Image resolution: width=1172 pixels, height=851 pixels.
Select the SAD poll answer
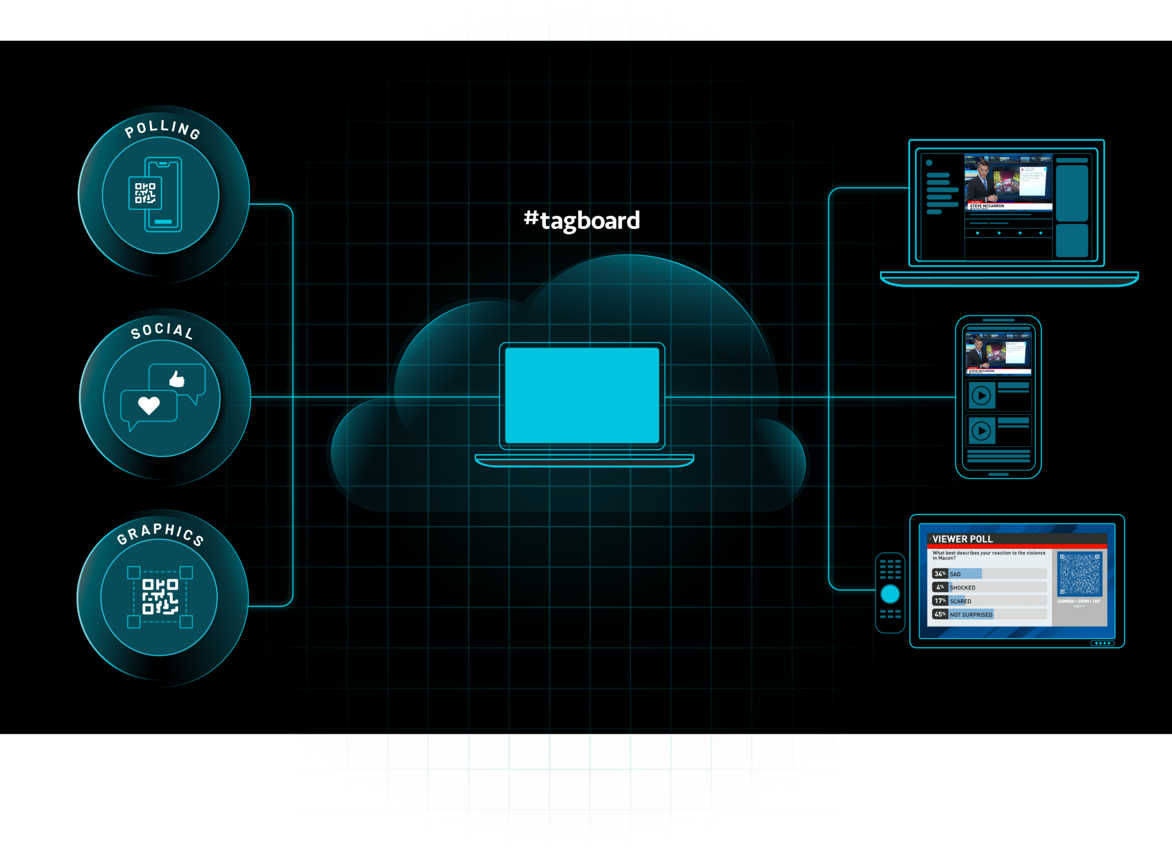click(955, 575)
